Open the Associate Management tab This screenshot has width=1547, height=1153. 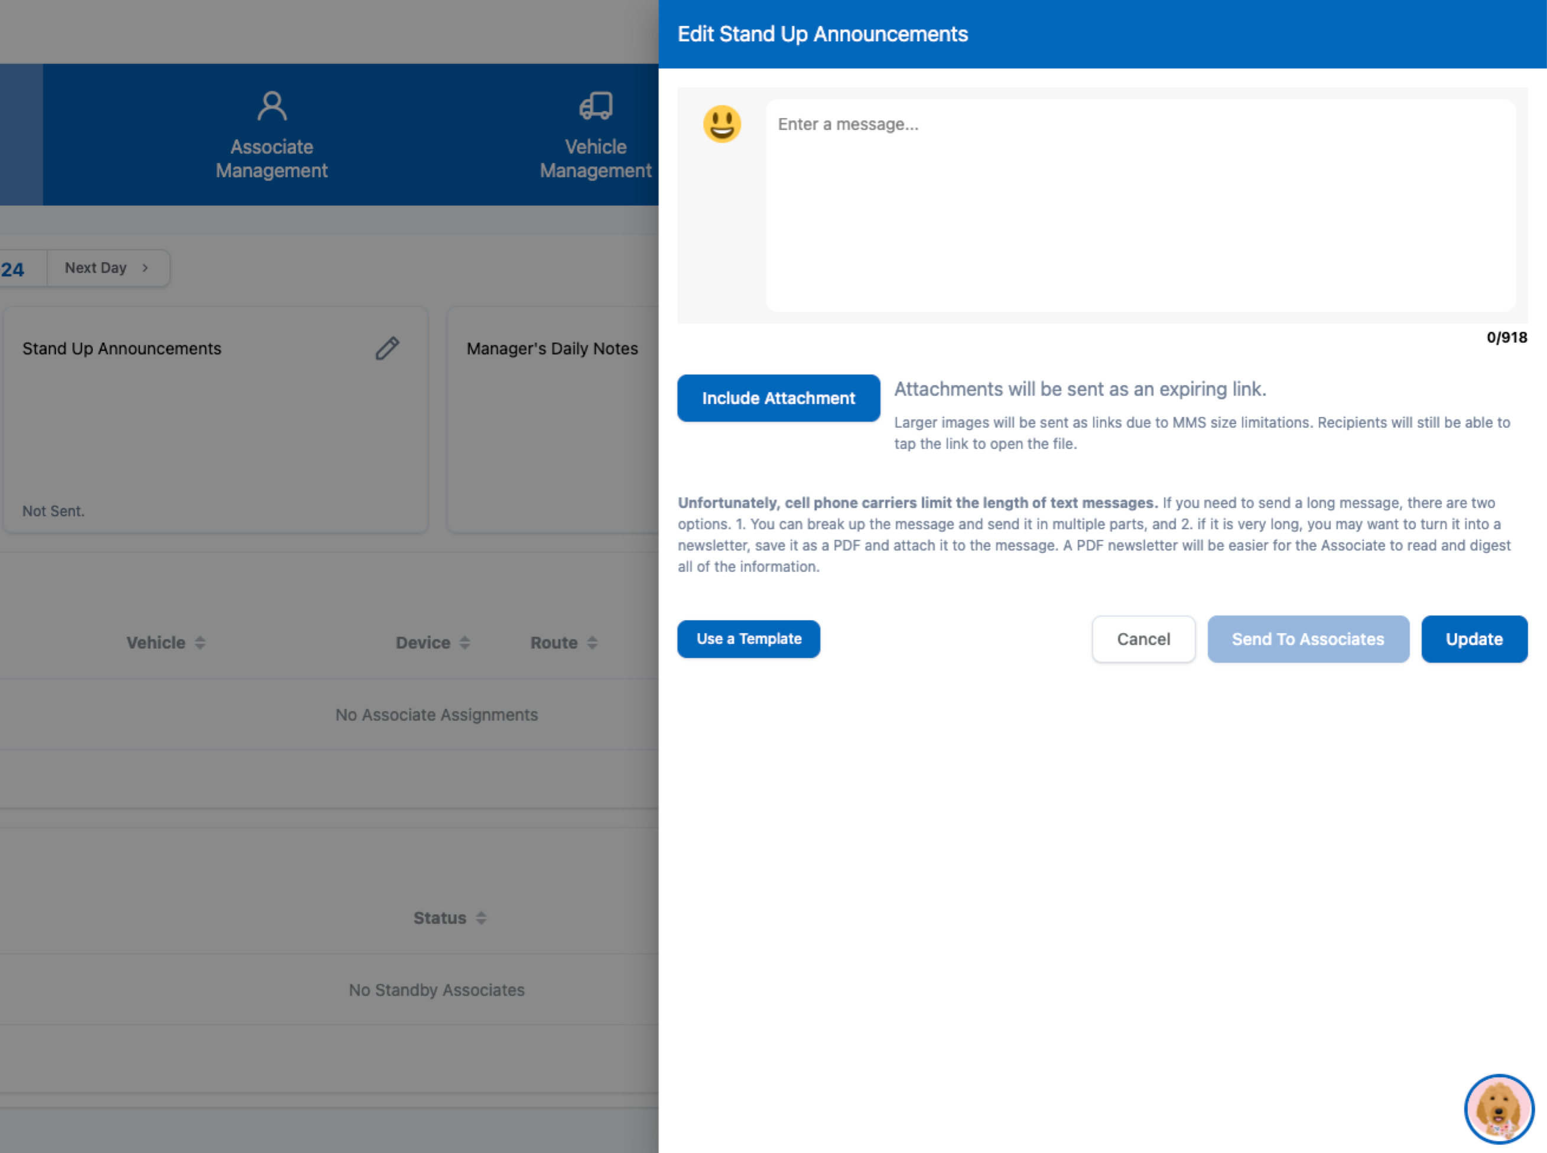point(272,158)
